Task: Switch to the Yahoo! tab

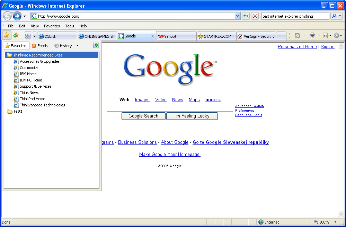Action: pyautogui.click(x=177, y=36)
